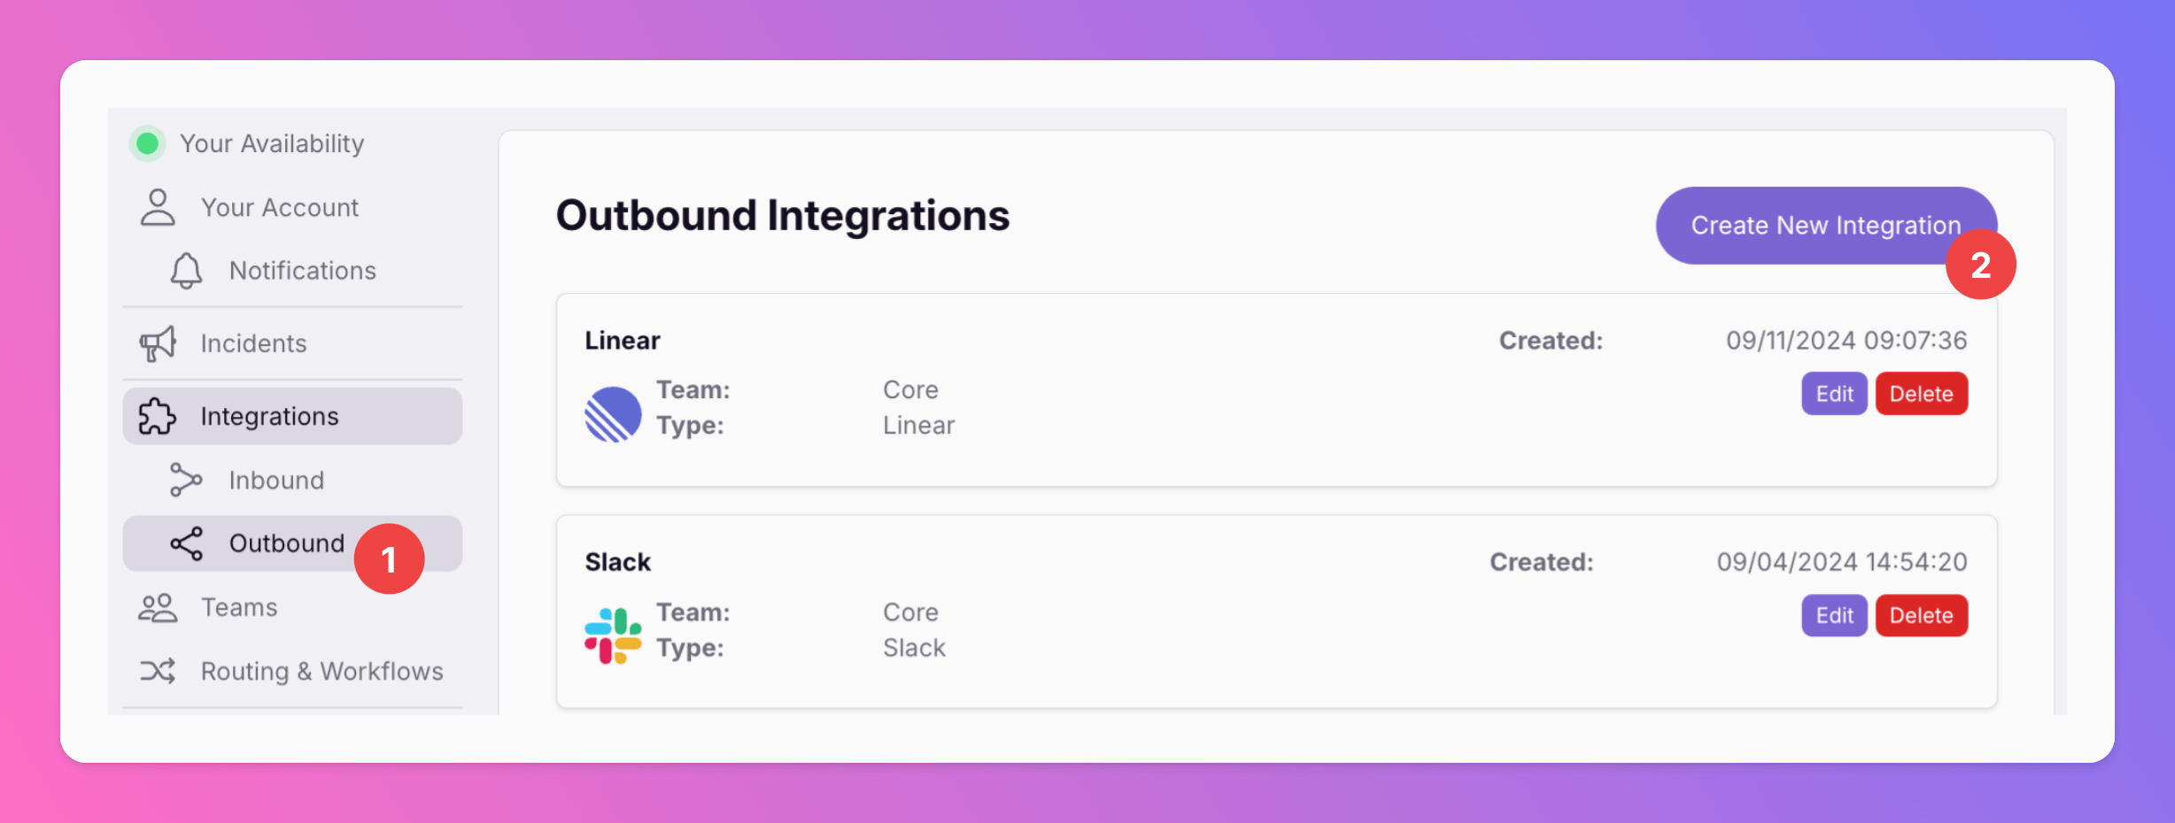Click the Notifications bell icon
The width and height of the screenshot is (2175, 823).
point(186,271)
